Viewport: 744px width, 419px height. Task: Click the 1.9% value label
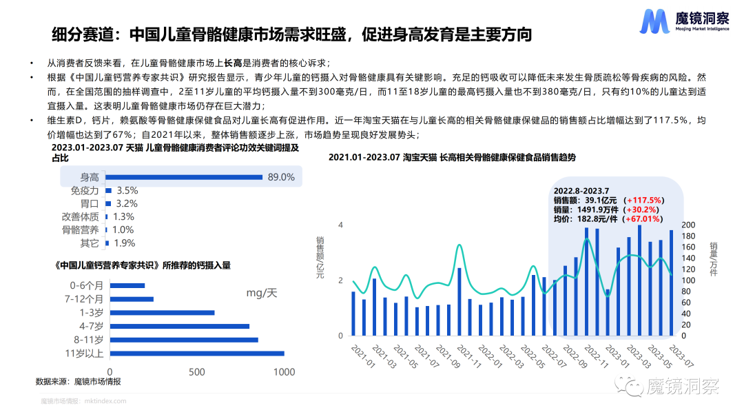tap(124, 243)
